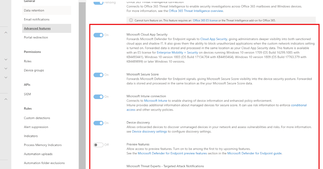Screen dimensions: 323x169
Task: Expand the bottom chevron section on the left rail
Action: (6, 99)
